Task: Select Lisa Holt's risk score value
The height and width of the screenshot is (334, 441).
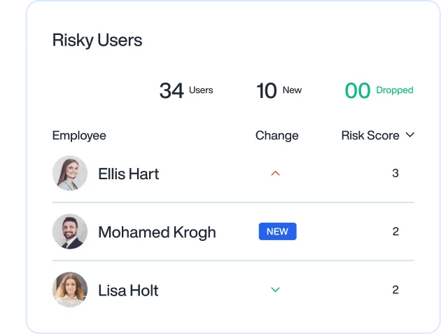Action: pyautogui.click(x=395, y=290)
